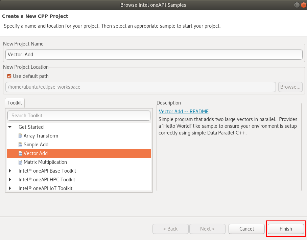Expand the Intel oneAPI HPC Toolkit node
The width and height of the screenshot is (307, 240).
click(10, 180)
